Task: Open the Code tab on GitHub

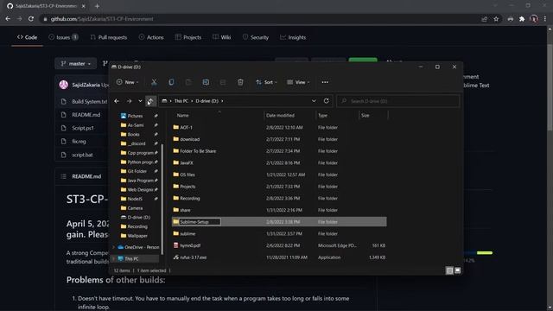Action: coord(27,37)
